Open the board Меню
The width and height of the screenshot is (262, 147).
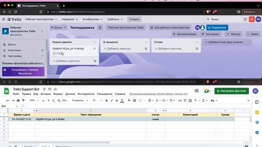[x=253, y=34]
